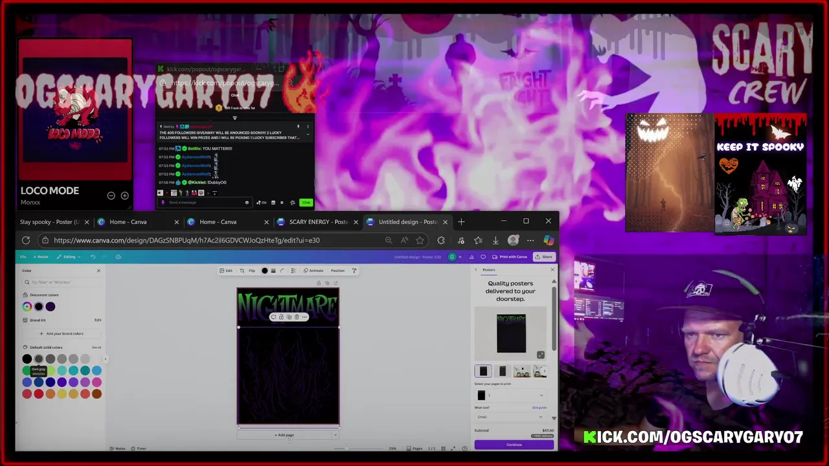The image size is (829, 466).
Task: Click Print with Canva button
Action: pyautogui.click(x=508, y=257)
